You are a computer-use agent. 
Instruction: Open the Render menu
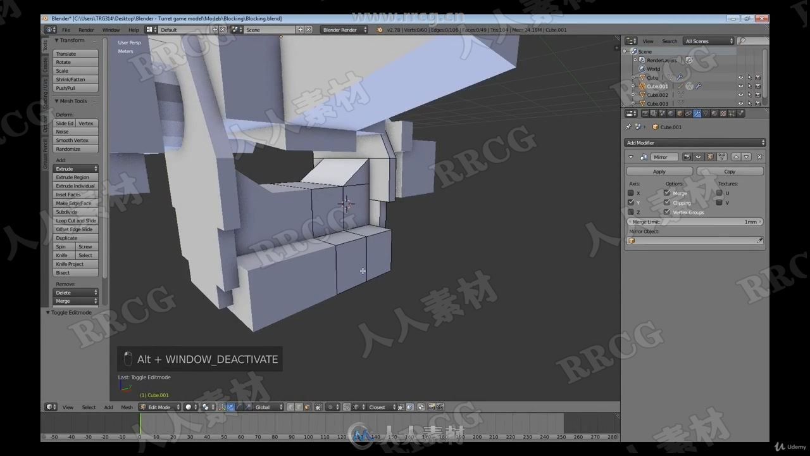pyautogui.click(x=86, y=30)
